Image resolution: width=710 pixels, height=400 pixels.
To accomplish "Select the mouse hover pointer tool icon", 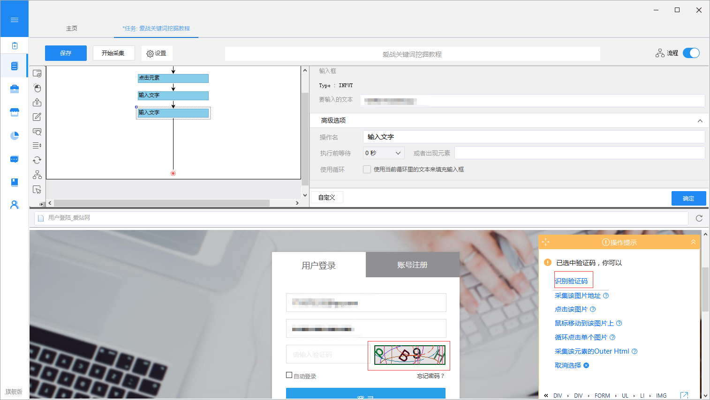I will coord(37,190).
